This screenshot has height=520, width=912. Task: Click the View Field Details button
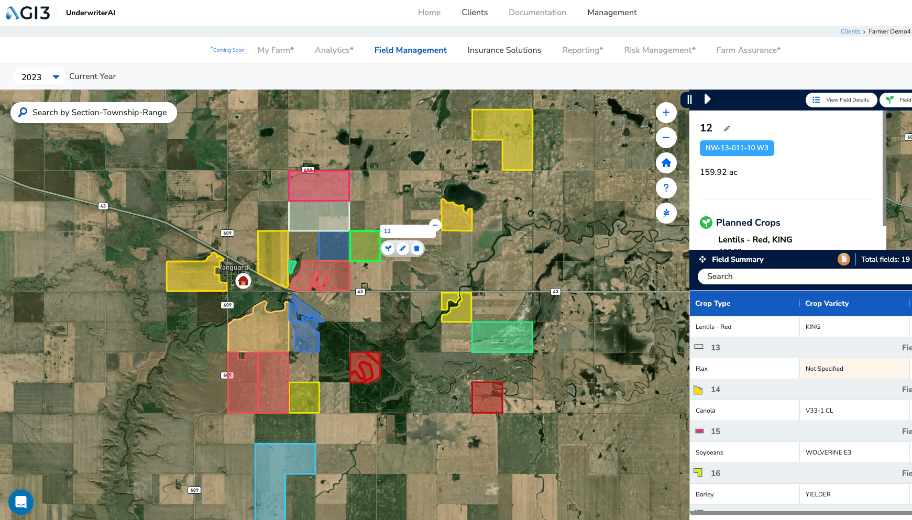[841, 100]
